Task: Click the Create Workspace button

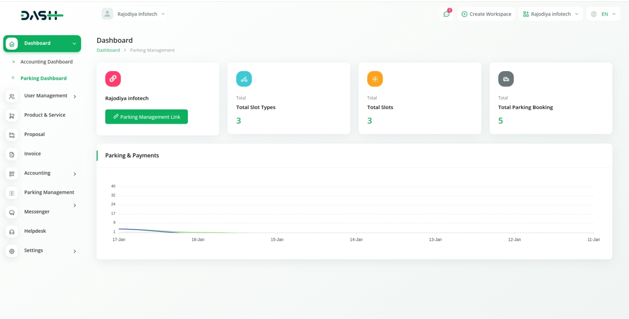Action: (486, 14)
